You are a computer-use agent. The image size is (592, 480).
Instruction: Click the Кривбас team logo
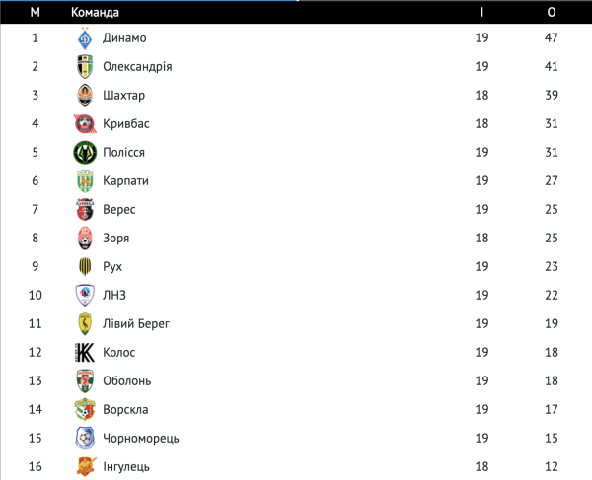coord(85,124)
